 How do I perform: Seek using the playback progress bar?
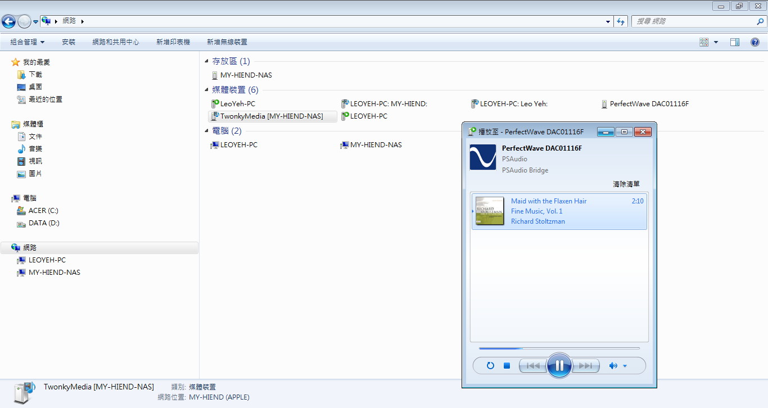click(559, 348)
